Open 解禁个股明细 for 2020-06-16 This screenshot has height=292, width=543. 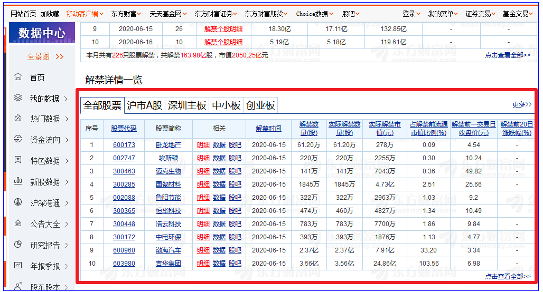[x=223, y=42]
